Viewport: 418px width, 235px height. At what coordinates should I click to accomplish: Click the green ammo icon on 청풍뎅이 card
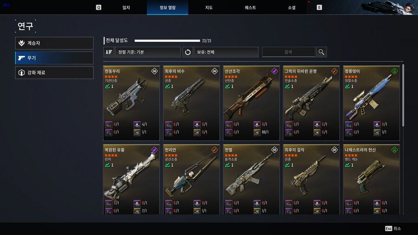[394, 71]
